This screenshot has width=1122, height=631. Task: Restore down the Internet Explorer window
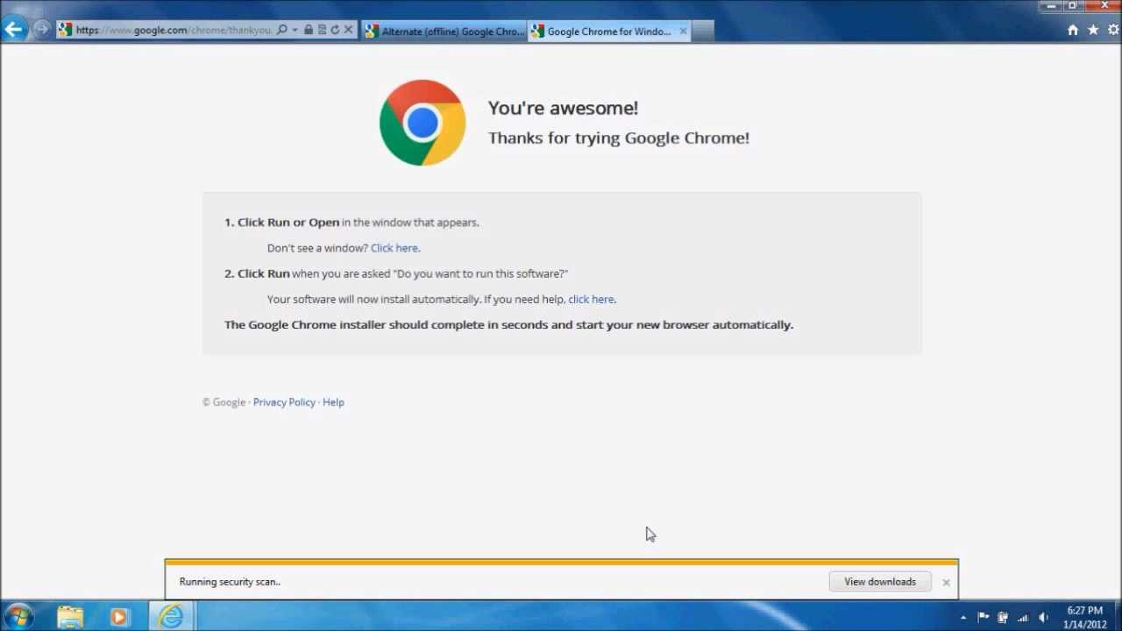(x=1073, y=6)
